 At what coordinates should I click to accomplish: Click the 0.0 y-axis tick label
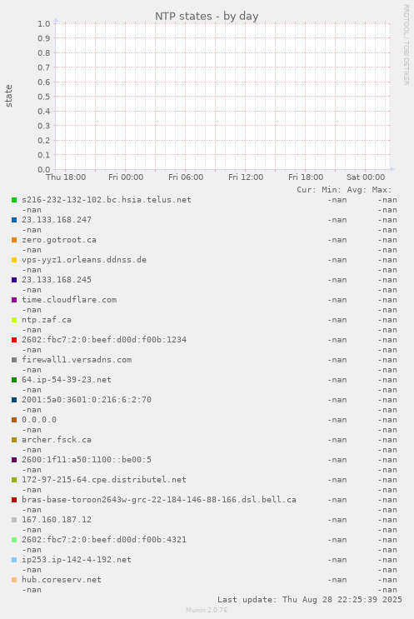point(44,170)
